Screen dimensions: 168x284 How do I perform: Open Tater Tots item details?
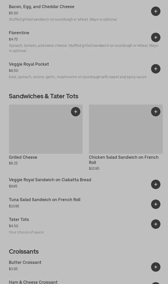tap(19, 220)
